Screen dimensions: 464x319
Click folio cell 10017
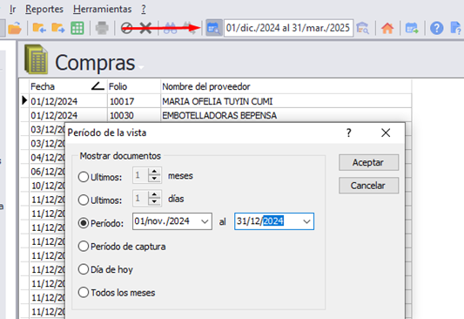point(134,101)
